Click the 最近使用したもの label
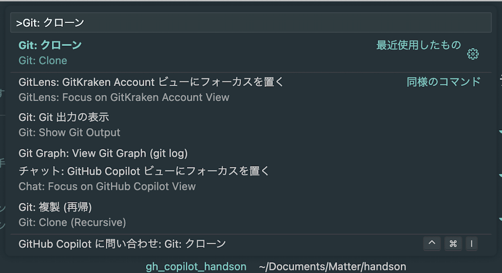The width and height of the screenshot is (502, 273). click(x=419, y=45)
